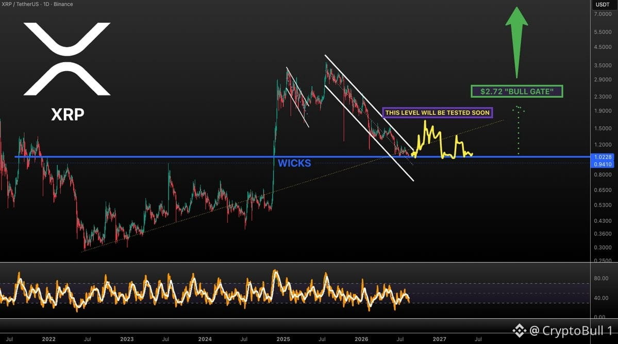Click the 7.0000 price axis label
618x344 pixels.
[603, 14]
